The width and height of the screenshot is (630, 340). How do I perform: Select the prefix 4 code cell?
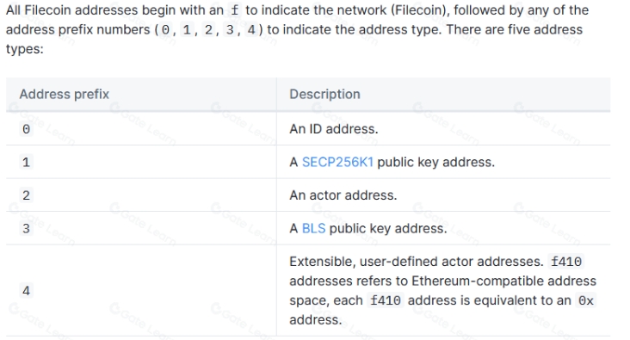26,291
